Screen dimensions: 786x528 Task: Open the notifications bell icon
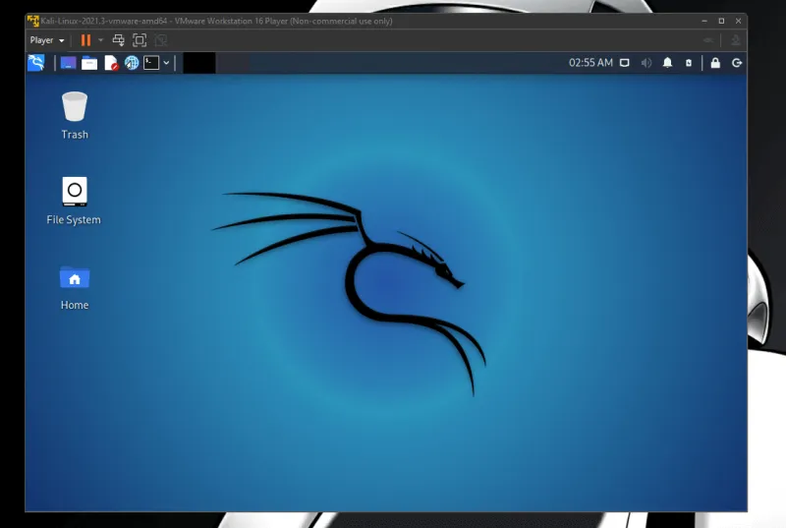coord(667,63)
